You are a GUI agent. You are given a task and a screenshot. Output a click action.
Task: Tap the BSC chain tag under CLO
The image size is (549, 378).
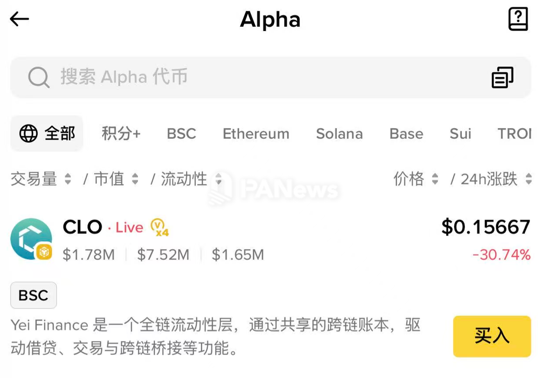point(33,295)
